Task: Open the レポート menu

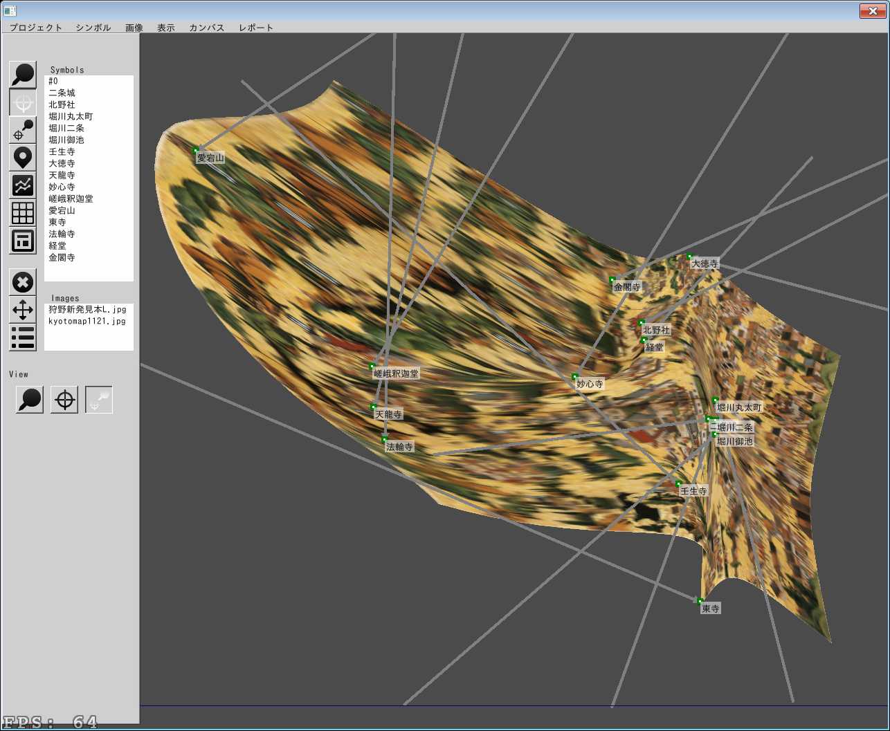Action: pos(256,28)
